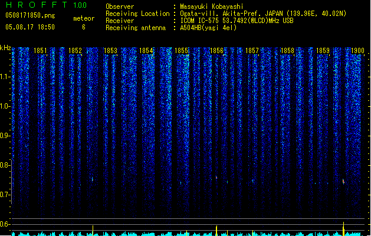Click the 1858 time marker
This screenshot has height=236, width=371.
(x=287, y=50)
